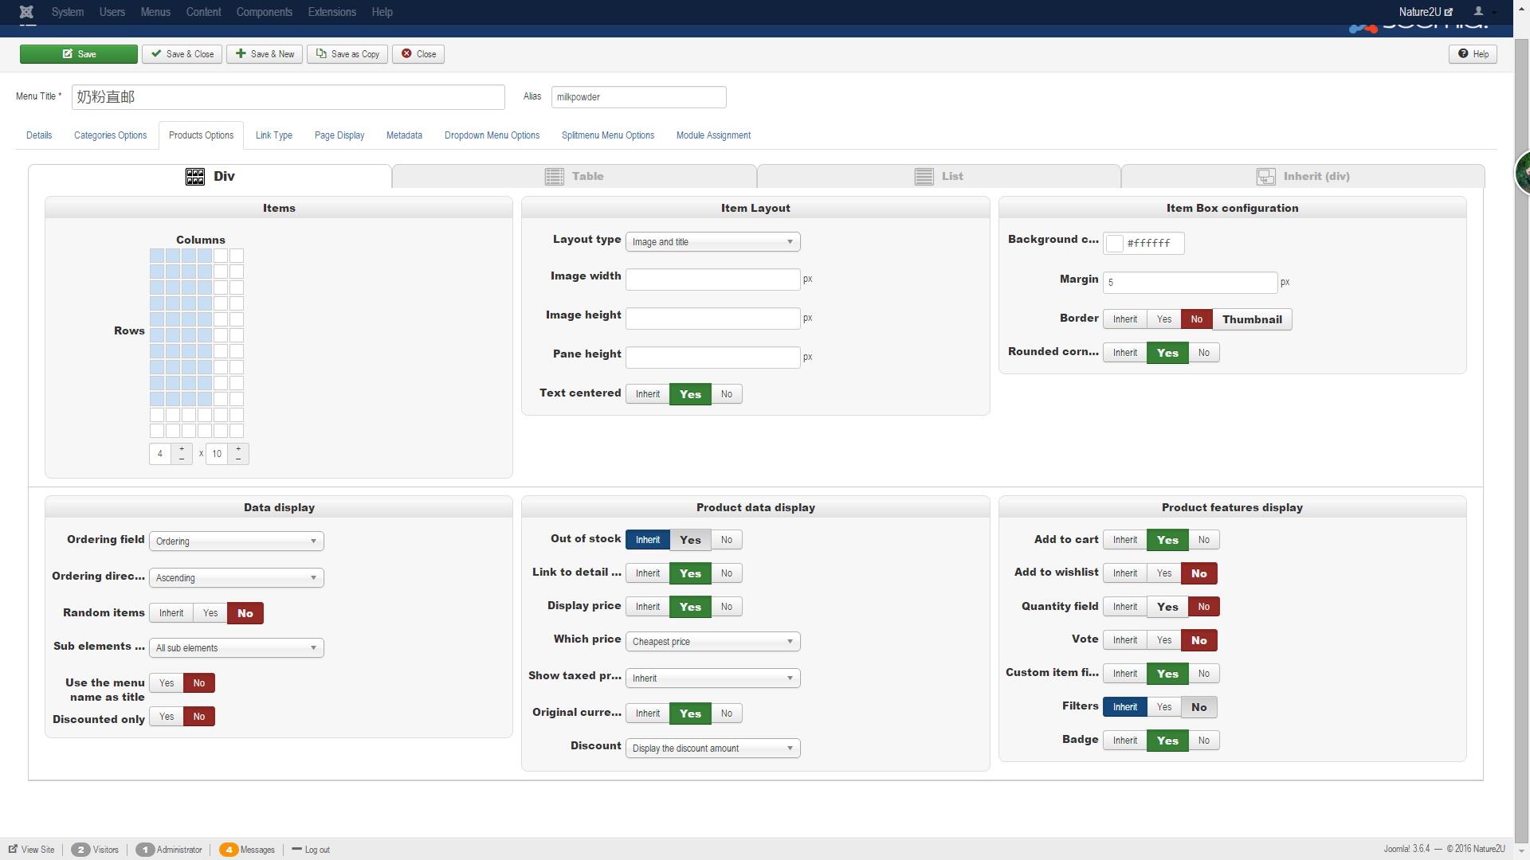
Task: Click the Image width input field
Action: [x=712, y=279]
